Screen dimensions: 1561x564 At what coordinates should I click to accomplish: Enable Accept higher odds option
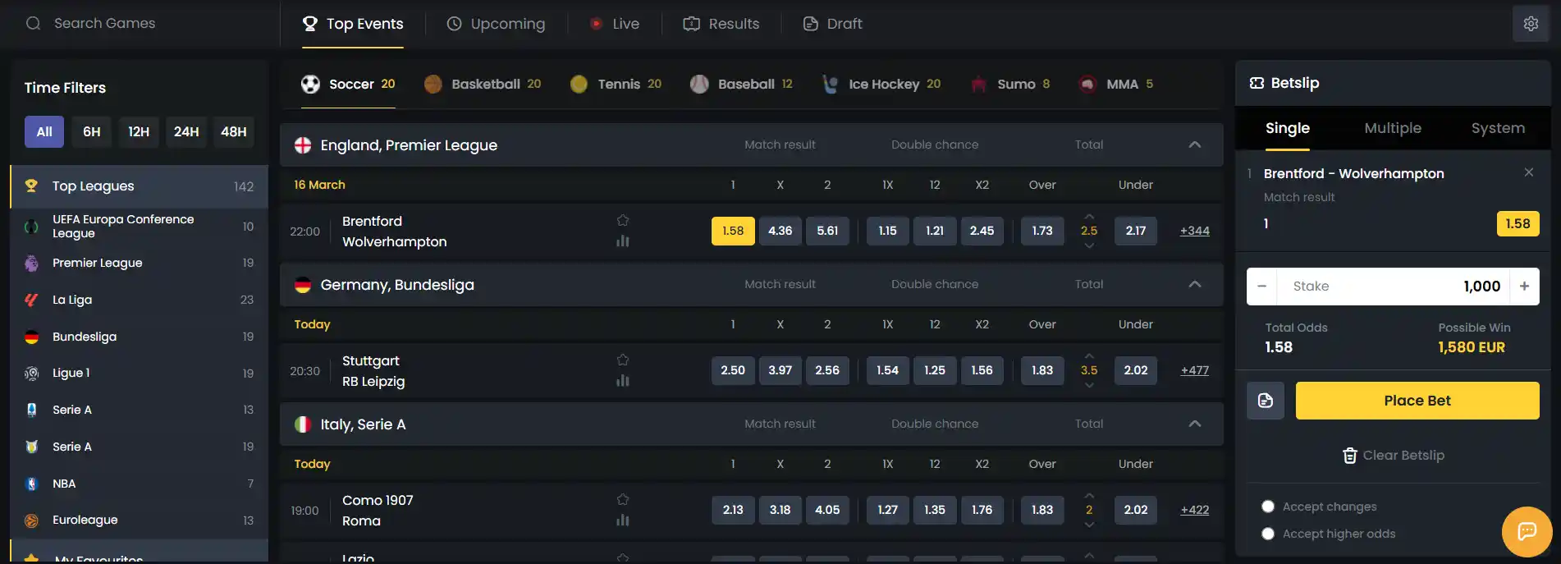coord(1268,534)
